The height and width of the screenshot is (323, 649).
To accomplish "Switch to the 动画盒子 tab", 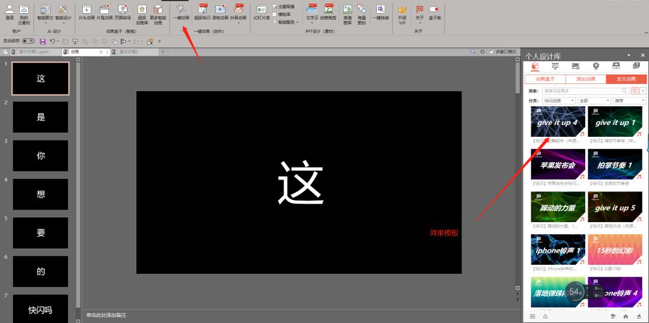I will coord(545,79).
